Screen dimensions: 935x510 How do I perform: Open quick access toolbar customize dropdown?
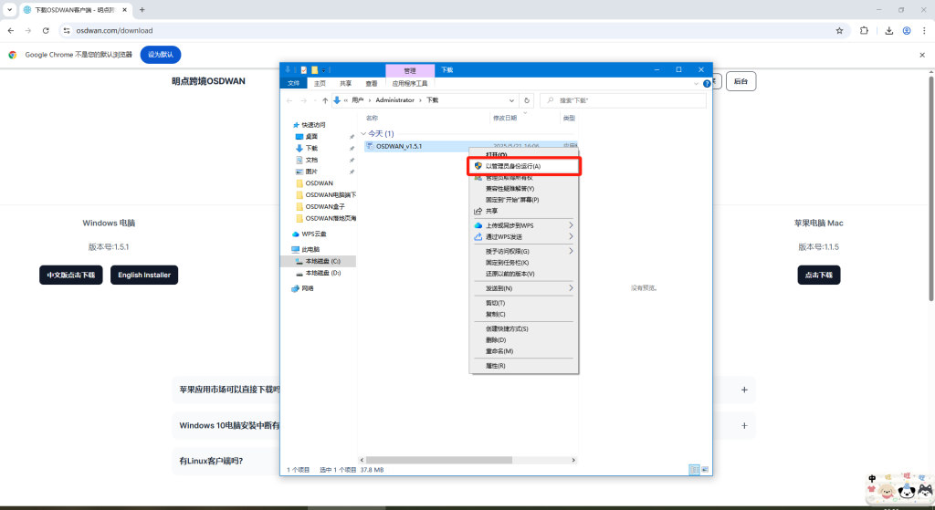(324, 69)
